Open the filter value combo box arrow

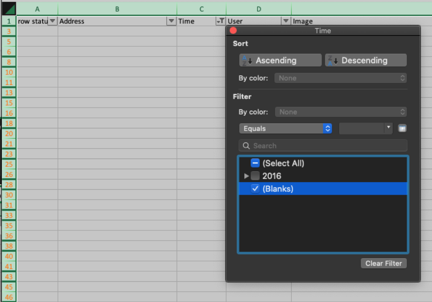389,128
